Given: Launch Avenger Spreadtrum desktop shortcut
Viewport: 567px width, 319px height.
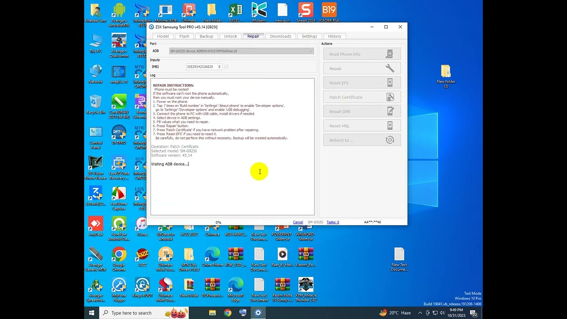Looking at the screenshot, I should [96, 290].
